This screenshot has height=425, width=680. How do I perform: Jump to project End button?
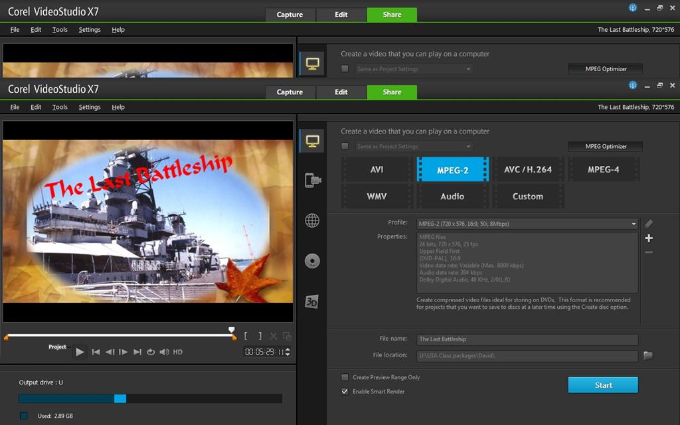[137, 352]
